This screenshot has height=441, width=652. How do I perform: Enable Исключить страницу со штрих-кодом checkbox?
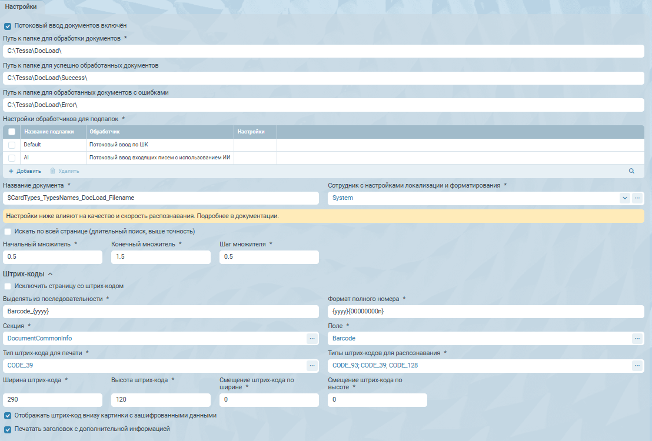8,286
